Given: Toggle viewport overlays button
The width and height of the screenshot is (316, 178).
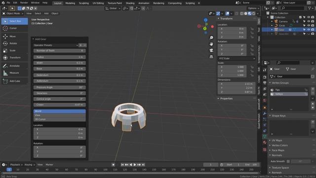Looking at the screenshot, I should click(227, 13).
